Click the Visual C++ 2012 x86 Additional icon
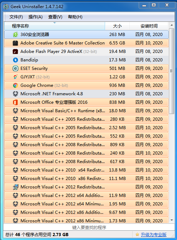The width and height of the screenshot is (177, 240). (16, 212)
